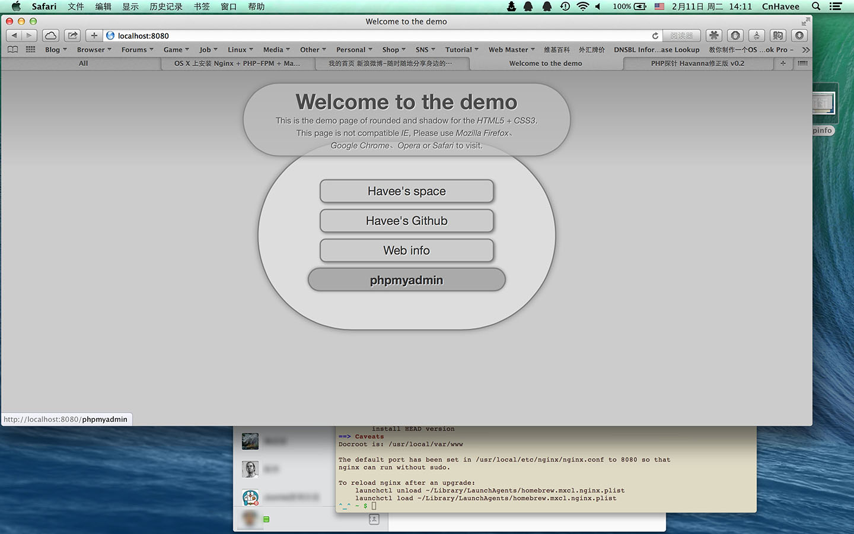Viewport: 854px width, 534px height.
Task: Open the Game bookmarks folder
Action: pyautogui.click(x=176, y=50)
